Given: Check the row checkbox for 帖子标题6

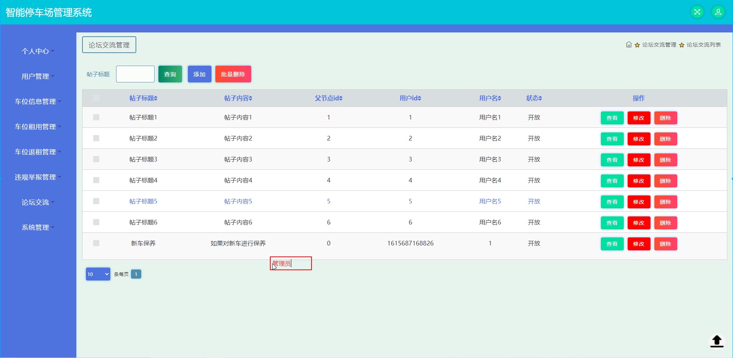Looking at the screenshot, I should pyautogui.click(x=96, y=222).
